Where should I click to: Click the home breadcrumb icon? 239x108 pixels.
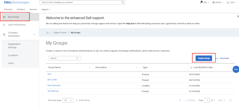(x=48, y=33)
